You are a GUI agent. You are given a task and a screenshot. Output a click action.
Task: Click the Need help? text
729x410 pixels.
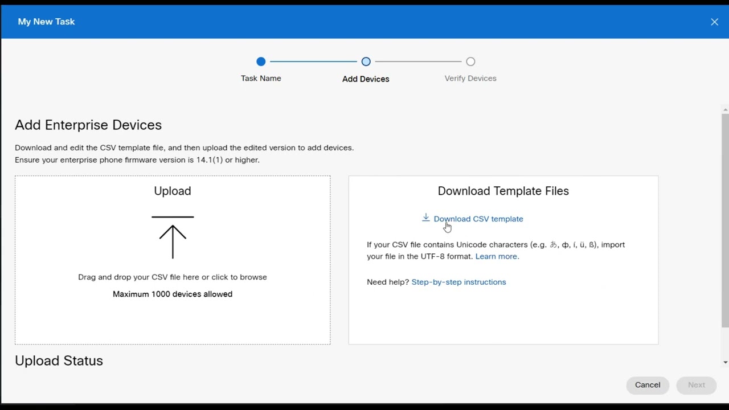point(388,282)
